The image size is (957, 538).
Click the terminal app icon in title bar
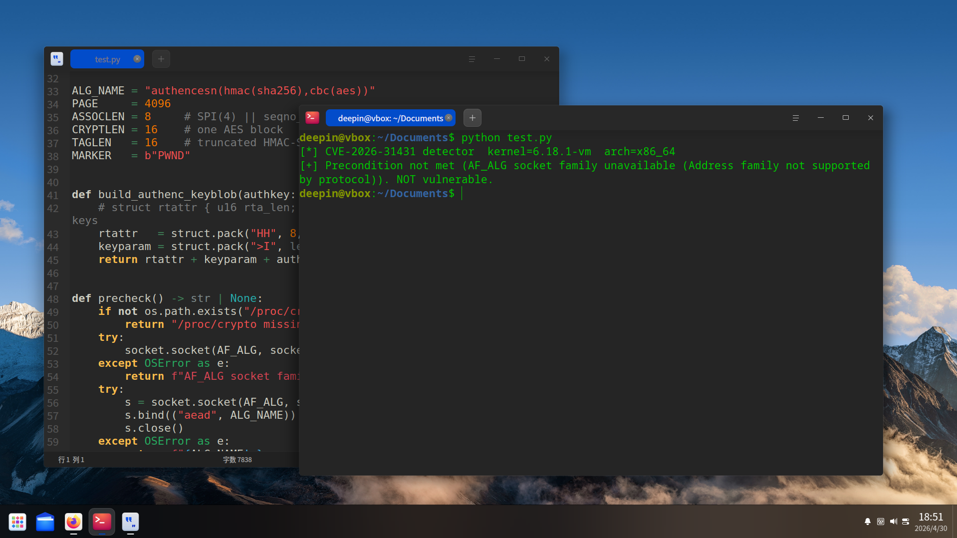pyautogui.click(x=312, y=118)
